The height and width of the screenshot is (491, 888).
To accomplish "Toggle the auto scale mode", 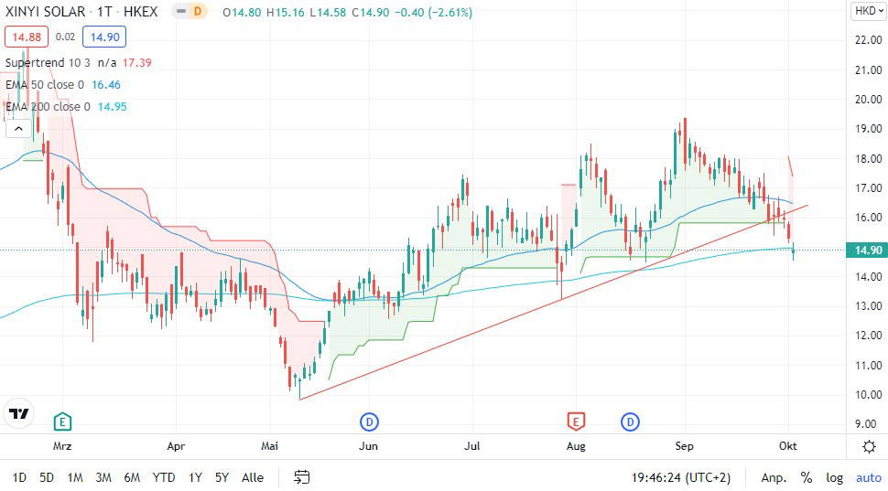I will (868, 477).
